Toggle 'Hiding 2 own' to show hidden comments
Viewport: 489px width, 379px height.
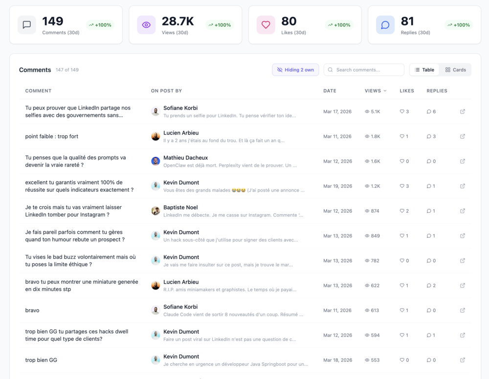[x=295, y=69]
